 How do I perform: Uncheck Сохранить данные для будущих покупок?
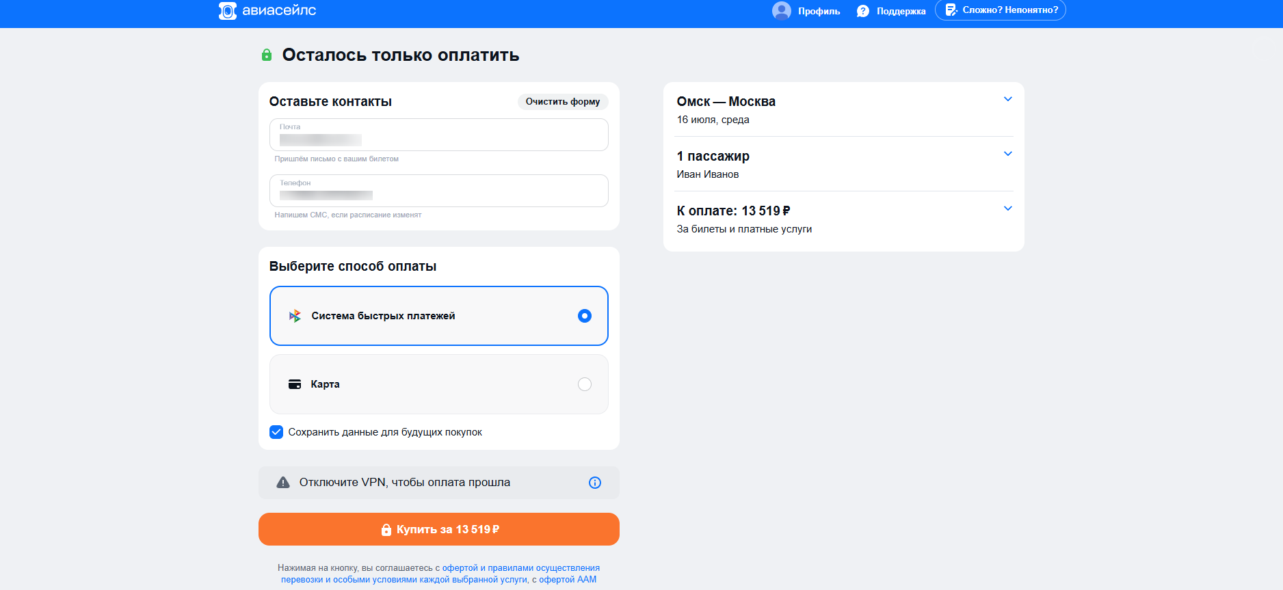tap(276, 432)
